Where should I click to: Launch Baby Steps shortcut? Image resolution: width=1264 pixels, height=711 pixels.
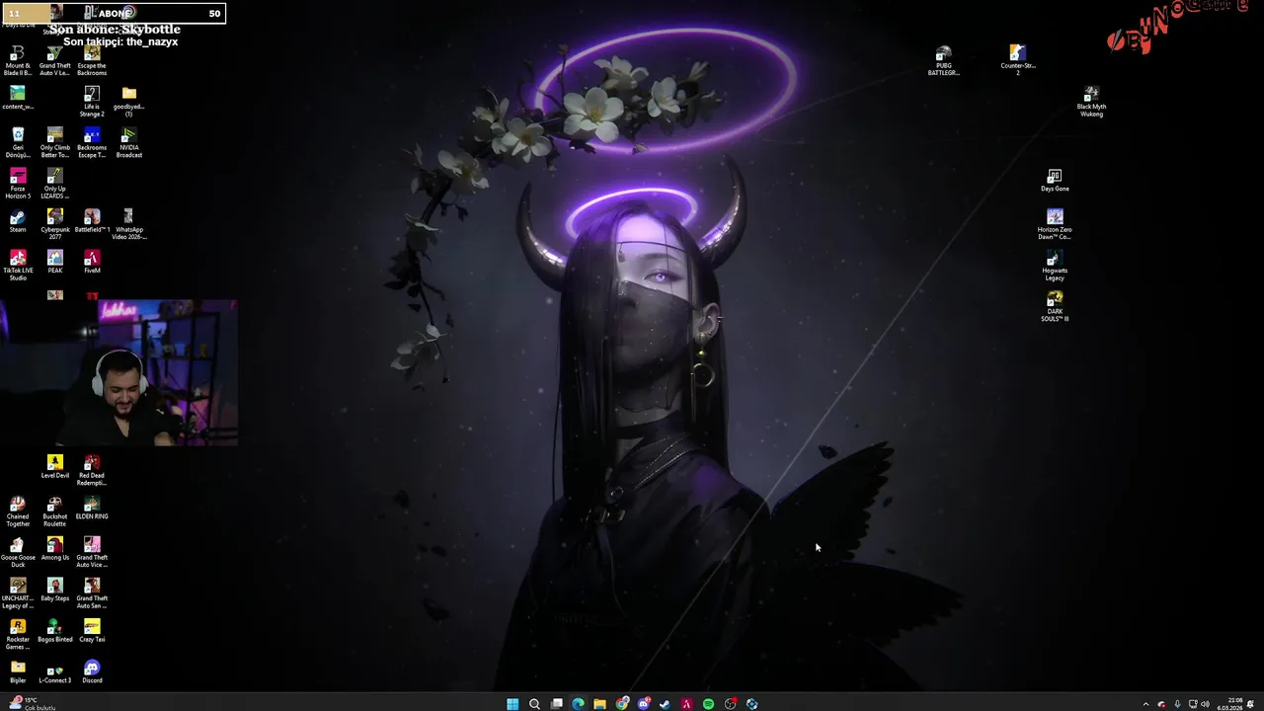coord(55,590)
